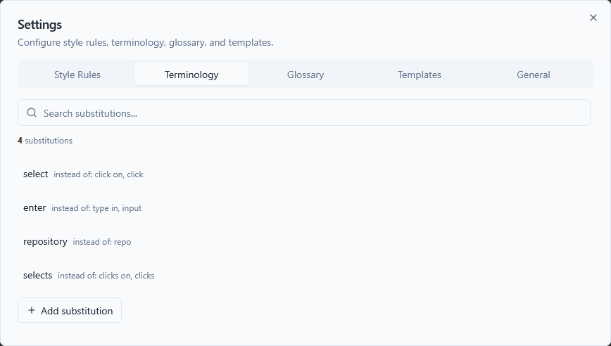This screenshot has height=346, width=611.
Task: Pick the 'selects' substitution term
Action: [38, 275]
